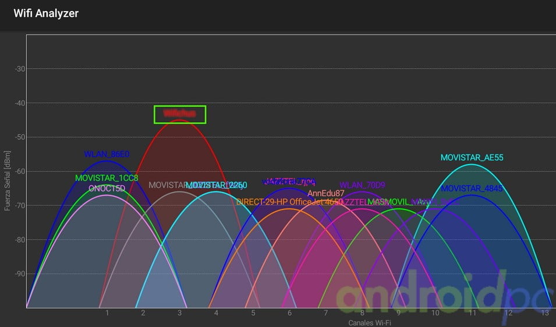Select the green-boxed red network label
This screenshot has height=327, width=556.
tap(180, 114)
